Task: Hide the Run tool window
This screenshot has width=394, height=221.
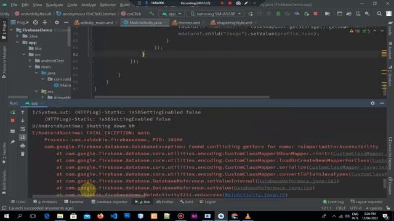Action: click(x=382, y=103)
